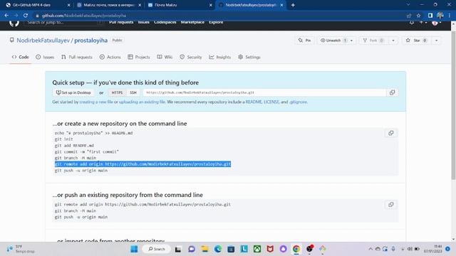This screenshot has width=456, height=256.
Task: Open the Insights tab
Action: [219, 57]
